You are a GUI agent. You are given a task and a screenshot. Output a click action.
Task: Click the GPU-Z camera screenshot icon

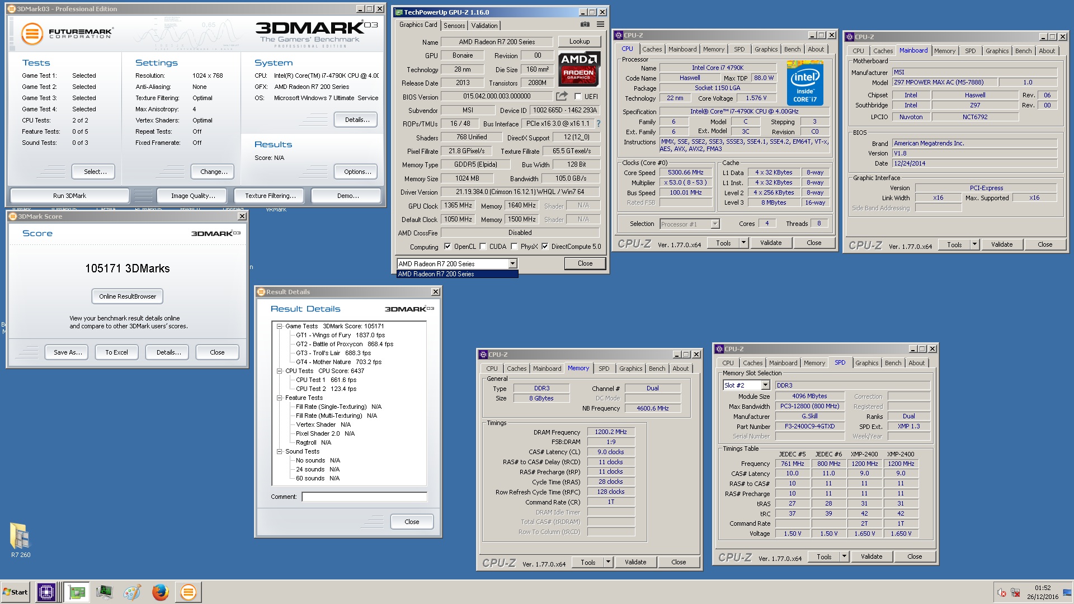[x=585, y=24]
